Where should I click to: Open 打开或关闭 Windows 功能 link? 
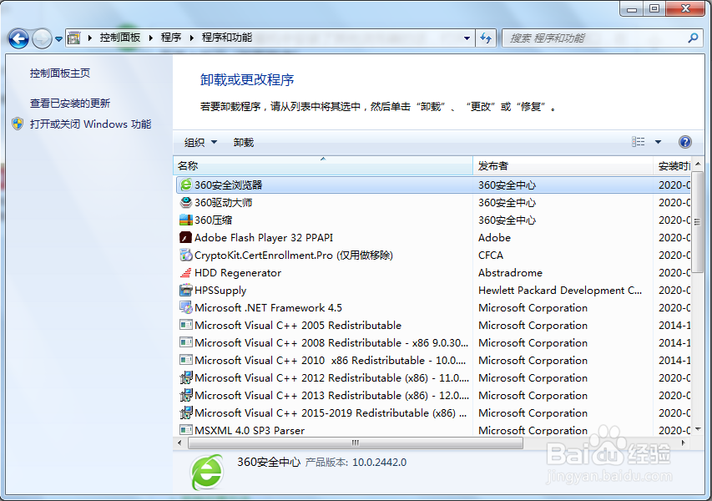point(90,124)
